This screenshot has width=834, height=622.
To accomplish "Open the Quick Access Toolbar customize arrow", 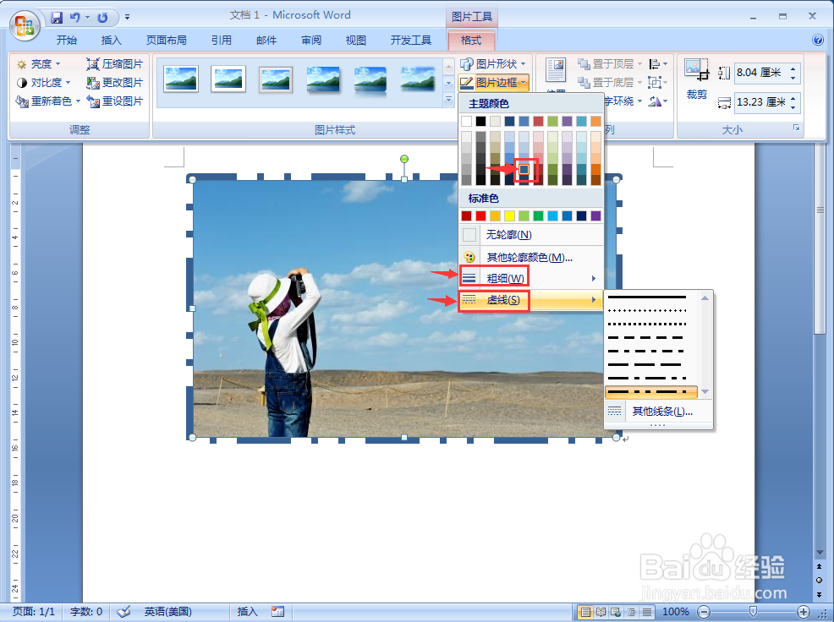I will (x=127, y=18).
